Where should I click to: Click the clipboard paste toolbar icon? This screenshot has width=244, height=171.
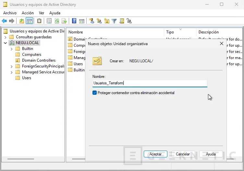point(39,21)
